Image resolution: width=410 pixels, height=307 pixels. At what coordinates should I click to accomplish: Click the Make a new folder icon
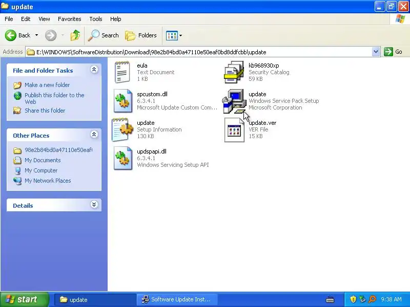coord(17,85)
